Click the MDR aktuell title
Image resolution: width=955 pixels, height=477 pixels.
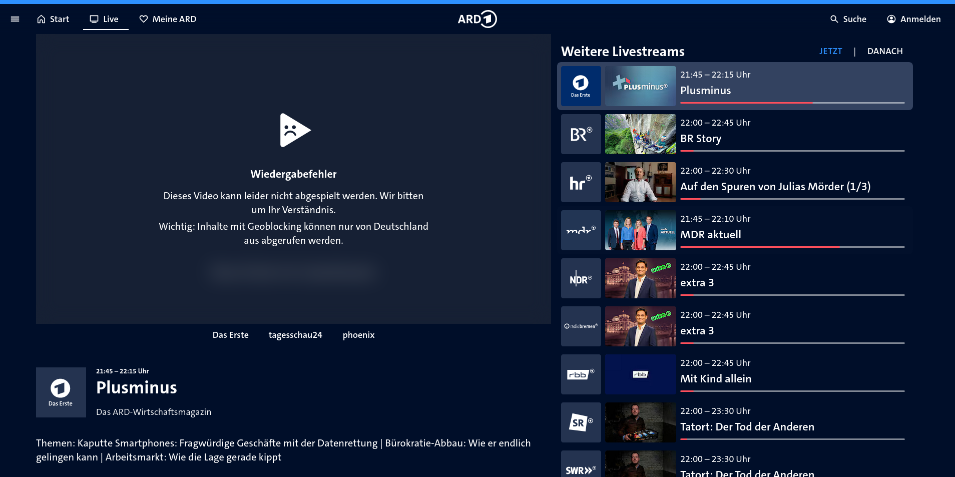click(x=711, y=235)
